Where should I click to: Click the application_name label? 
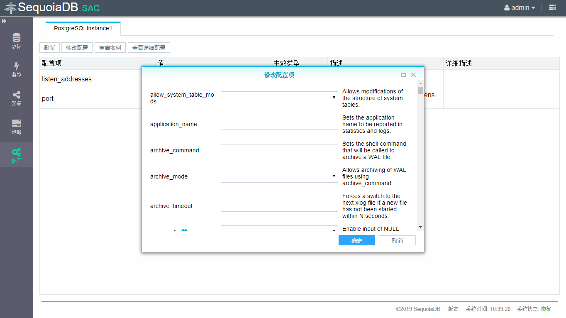[173, 124]
